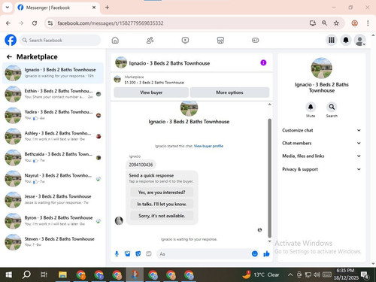
Task: Open File Explorer from taskbar
Action: pyautogui.click(x=62, y=274)
